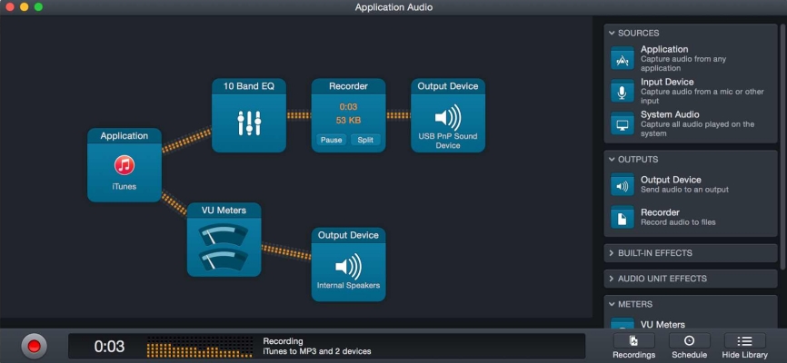Screen dimensions: 787x363
Task: Pause the recording in Recorder block
Action: point(332,140)
